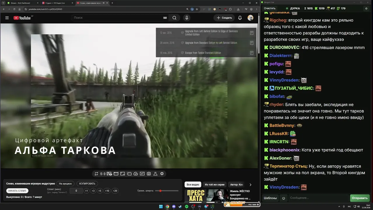Go to the YouTube home logo
Screen dimensions: 373x210
tap(22, 18)
